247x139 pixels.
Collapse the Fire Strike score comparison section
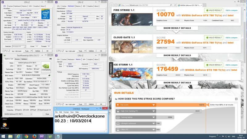pos(236,99)
